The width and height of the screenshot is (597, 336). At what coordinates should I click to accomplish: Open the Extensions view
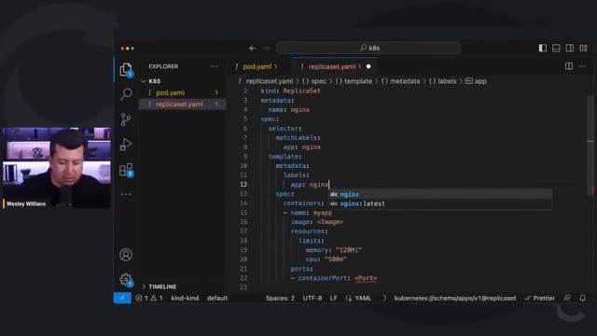[x=126, y=170]
